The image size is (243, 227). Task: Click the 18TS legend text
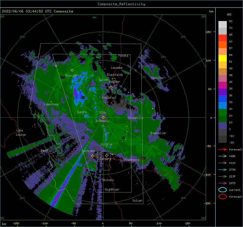[x=232, y=183]
